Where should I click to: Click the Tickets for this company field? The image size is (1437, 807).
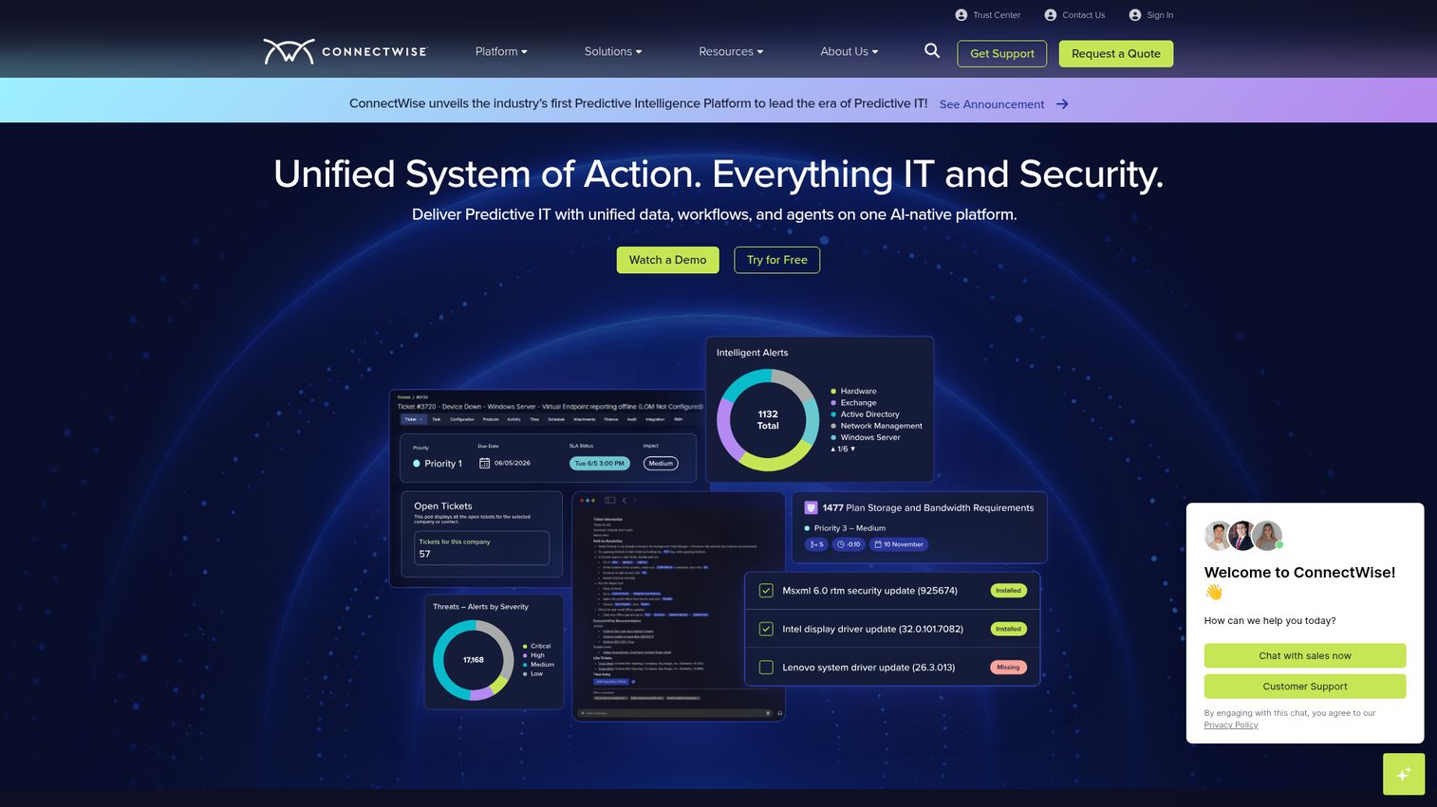tap(481, 548)
